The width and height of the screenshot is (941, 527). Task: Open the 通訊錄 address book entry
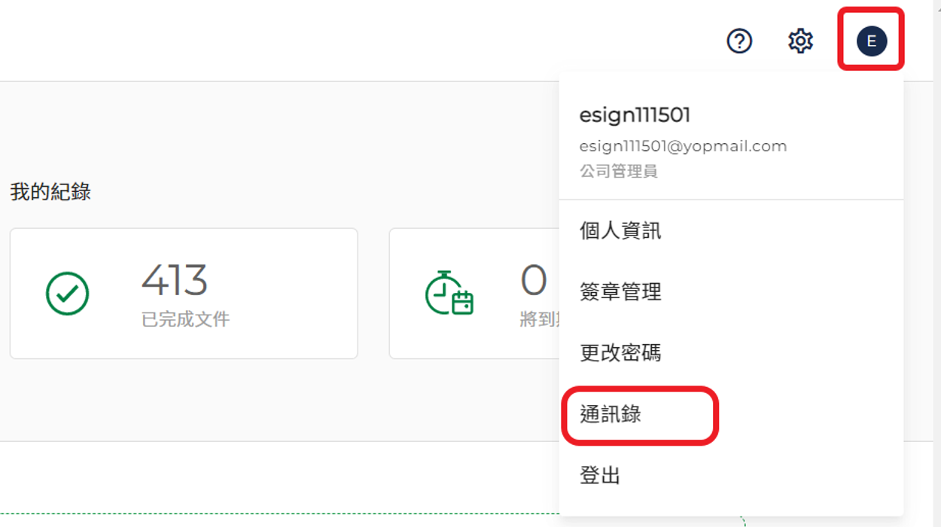[x=611, y=414]
